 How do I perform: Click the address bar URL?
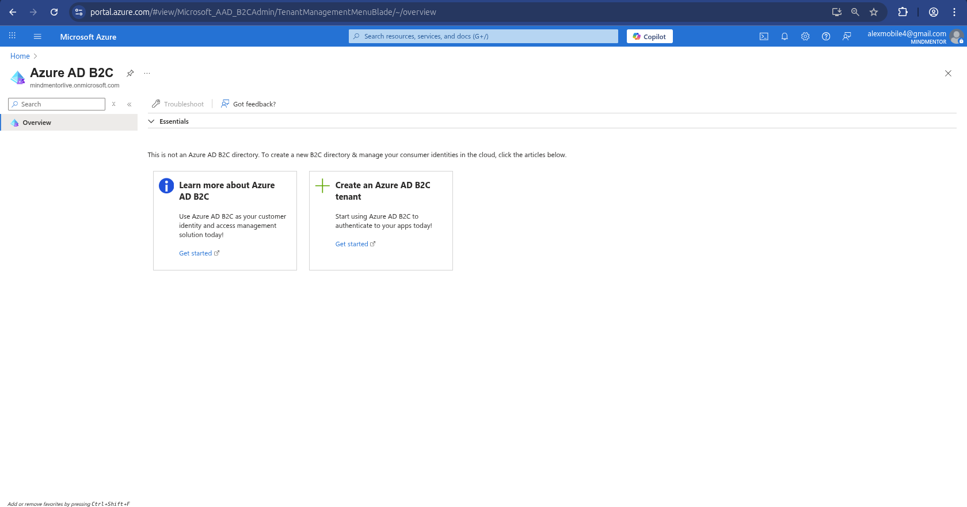263,12
